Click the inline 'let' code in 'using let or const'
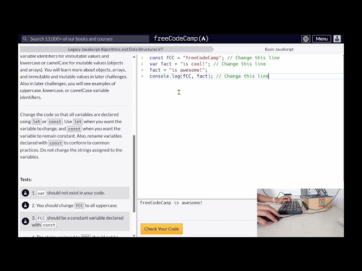 [x=36, y=122]
